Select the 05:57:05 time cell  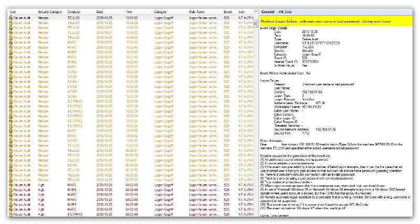(x=132, y=180)
